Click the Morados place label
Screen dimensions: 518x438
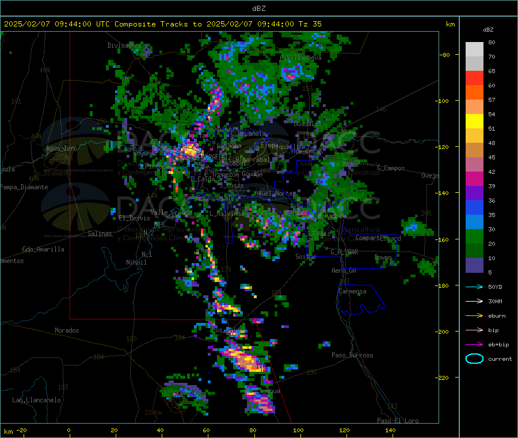(x=67, y=330)
